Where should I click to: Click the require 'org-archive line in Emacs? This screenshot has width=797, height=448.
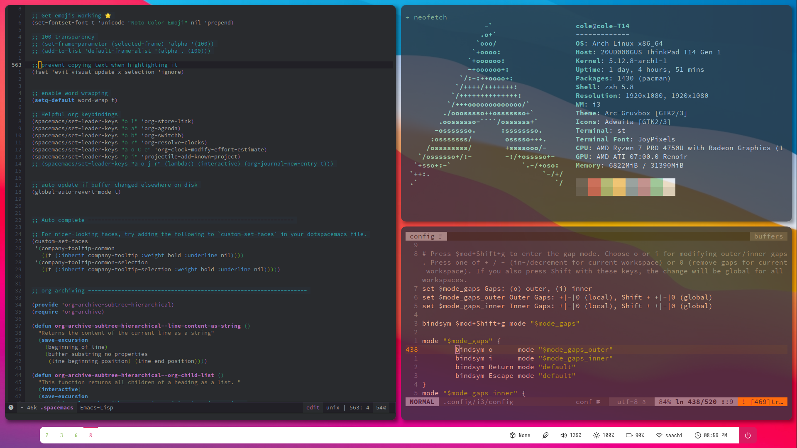pyautogui.click(x=68, y=312)
